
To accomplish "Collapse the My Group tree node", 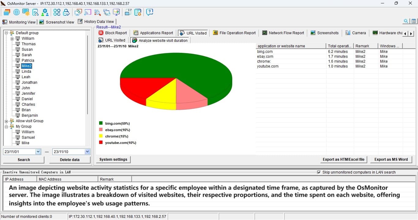I will pyautogui.click(x=6, y=127).
